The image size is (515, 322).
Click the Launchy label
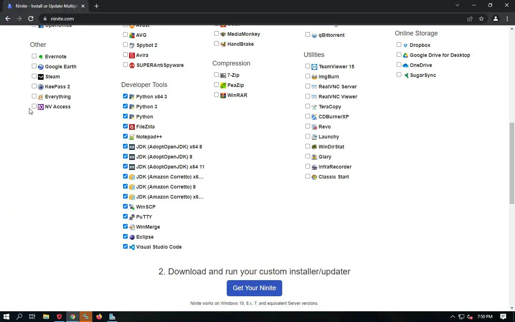pos(329,137)
